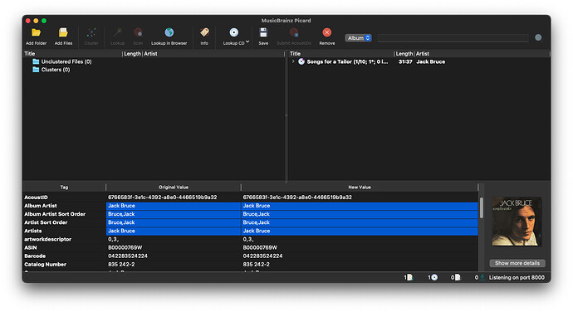Click the Submit AcoustIDs icon
The height and width of the screenshot is (312, 573).
click(294, 32)
